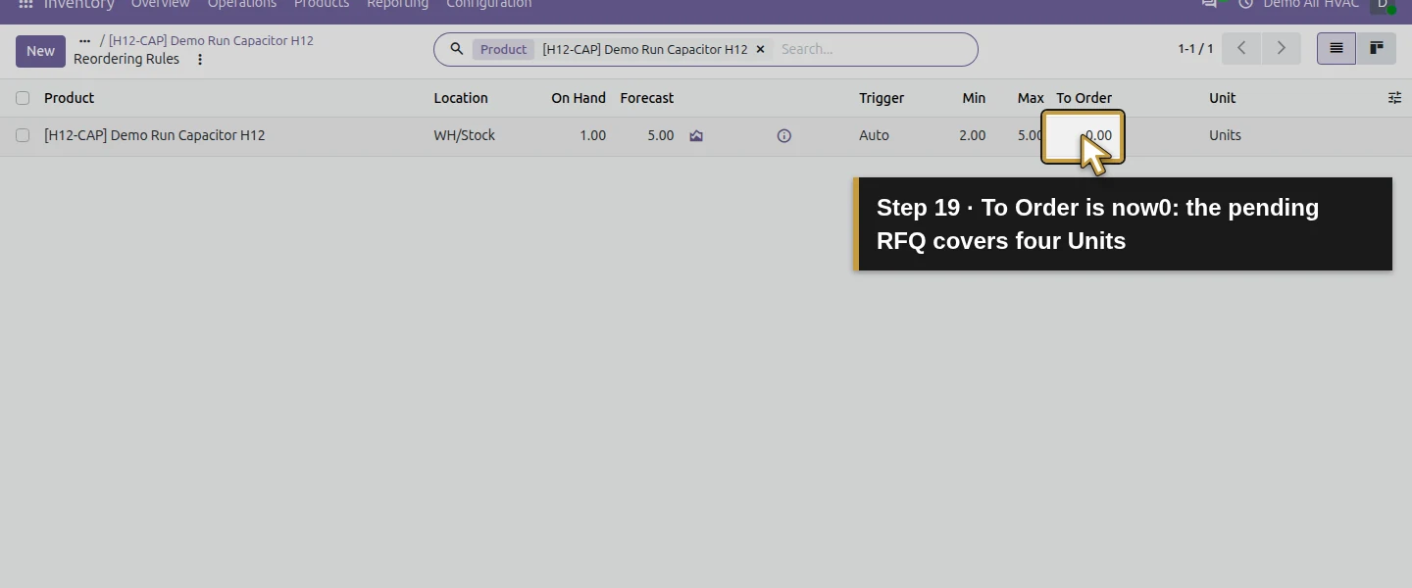Sort by the Location column header
Image resolution: width=1412 pixels, height=588 pixels.
pyautogui.click(x=461, y=98)
